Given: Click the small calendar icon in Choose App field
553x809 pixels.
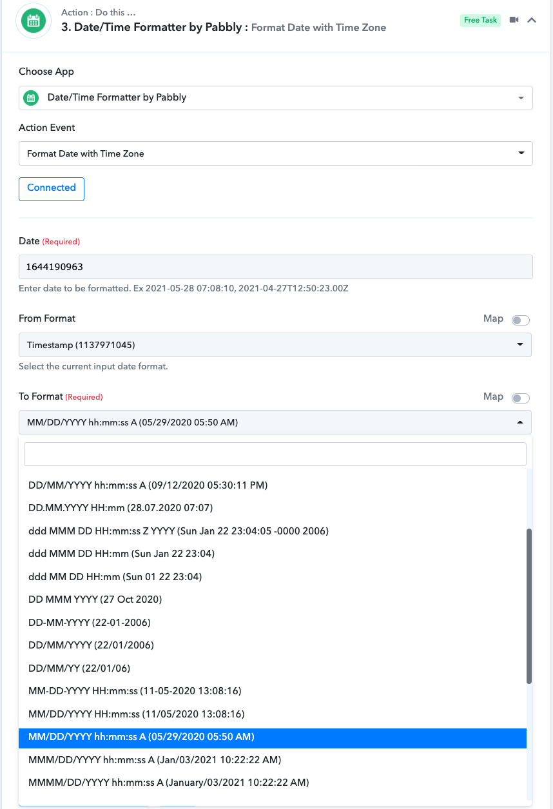Looking at the screenshot, I should pyautogui.click(x=30, y=98).
